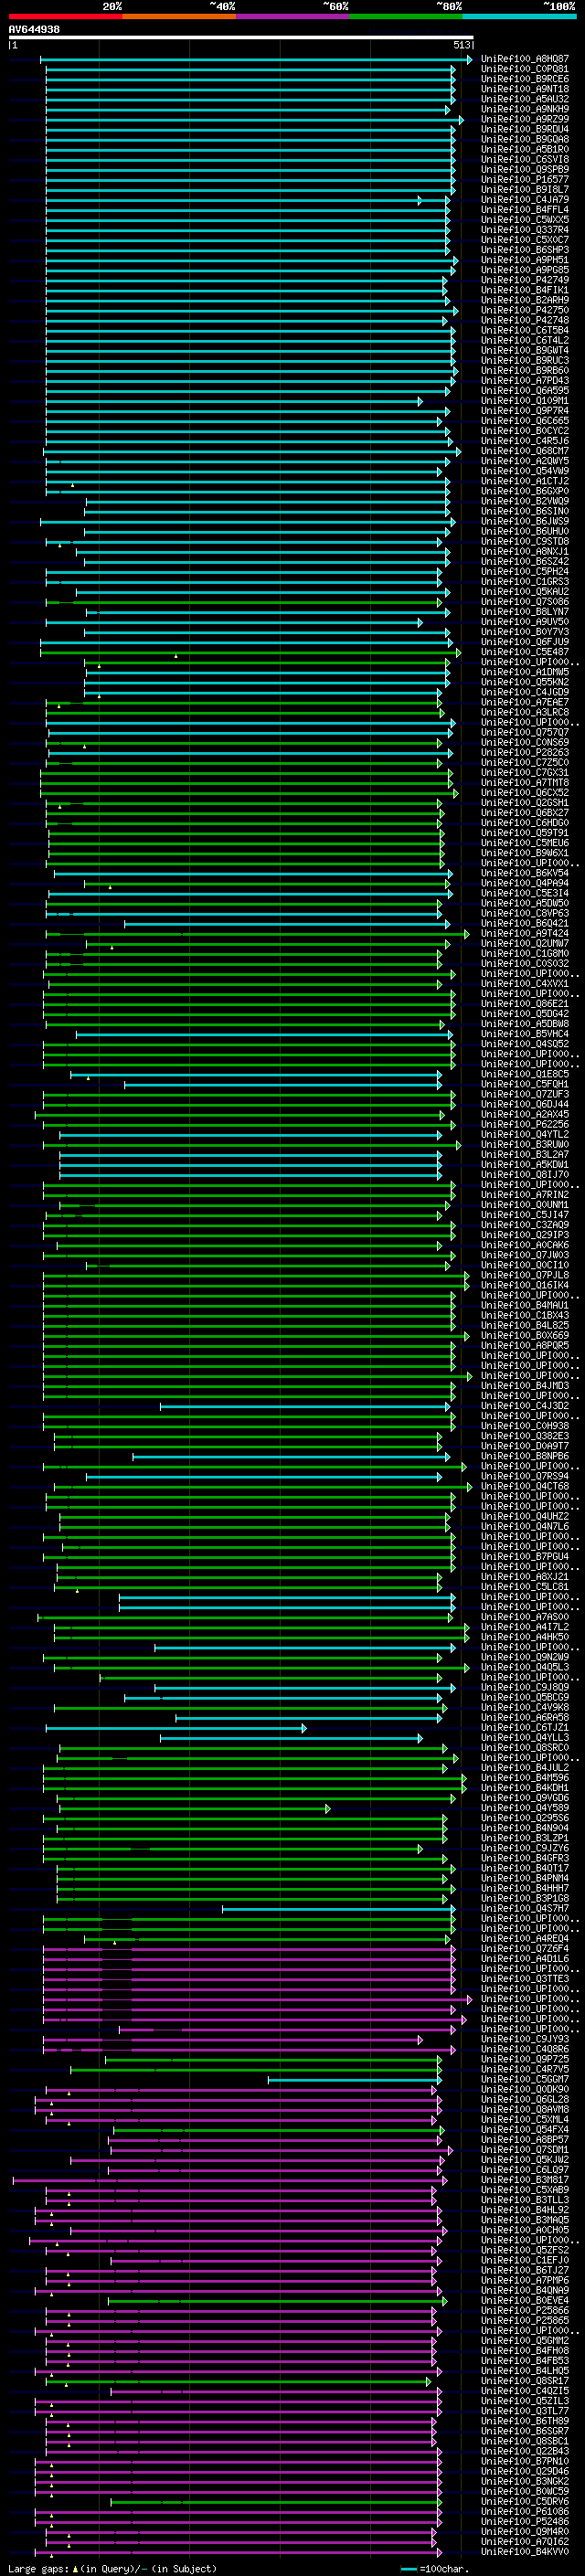The image size is (585, 2576).
Task: Open the UniRef100_C0PQ81 hit
Action: click(x=525, y=69)
